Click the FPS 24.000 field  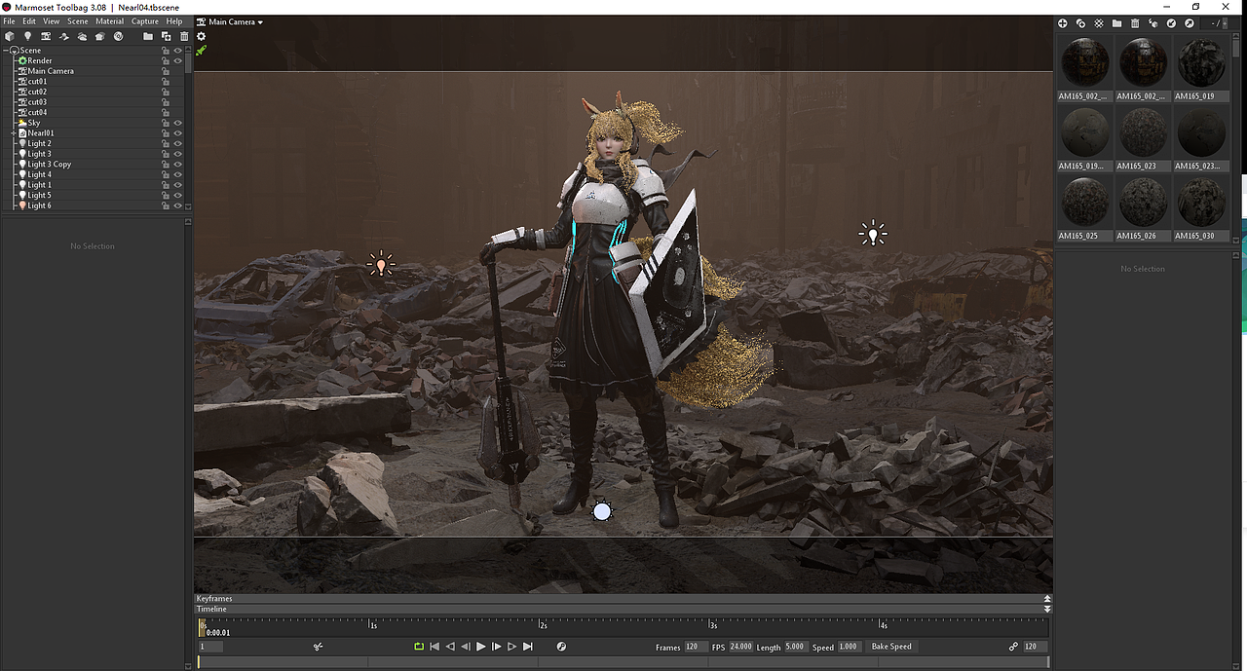click(741, 647)
